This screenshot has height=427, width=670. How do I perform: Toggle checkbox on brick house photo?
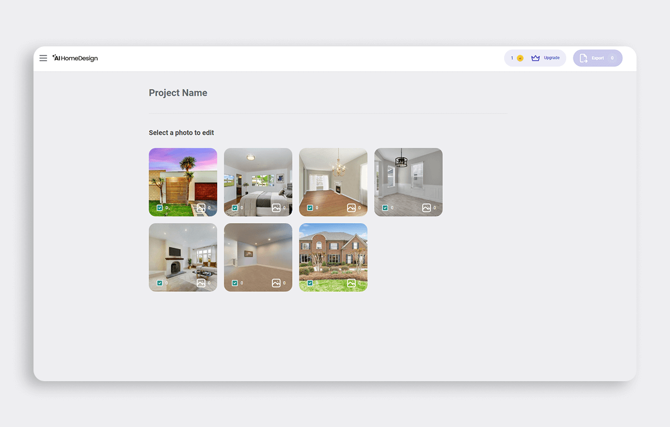(x=310, y=283)
